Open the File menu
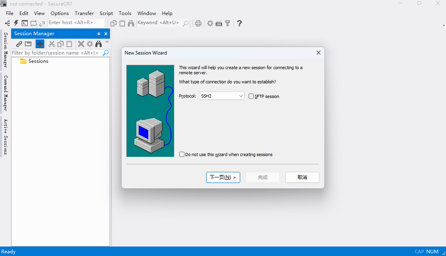This screenshot has width=446, height=256. click(10, 13)
